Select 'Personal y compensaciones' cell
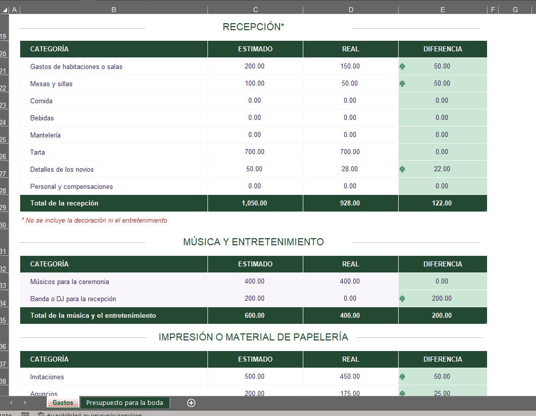 tap(114, 186)
